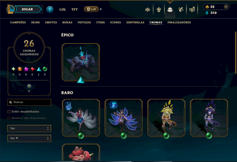
Task: Open the Profile crest icon
Action: click(159, 9)
